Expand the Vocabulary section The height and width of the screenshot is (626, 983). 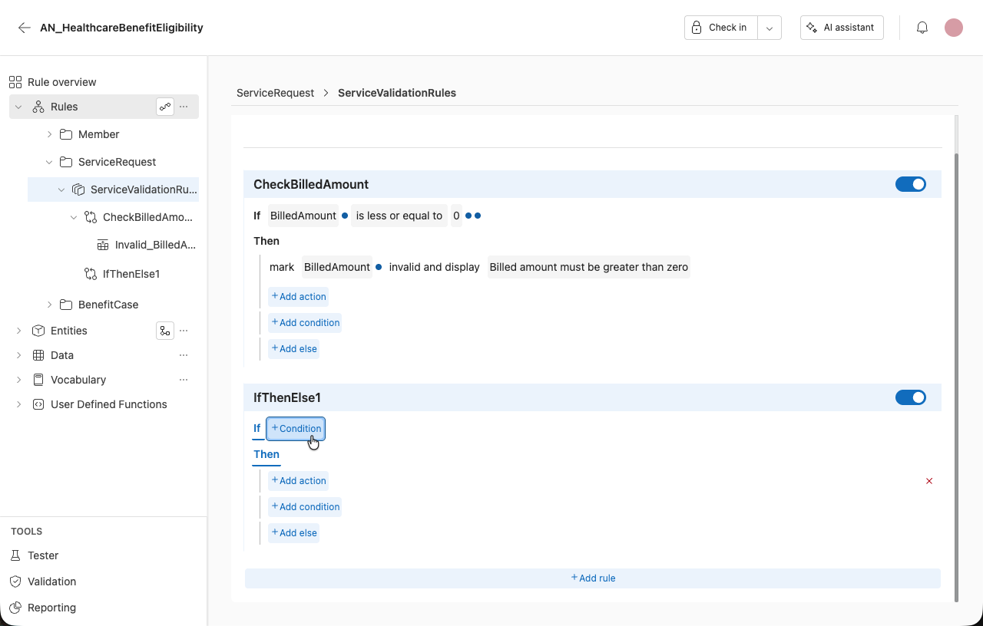tap(18, 380)
